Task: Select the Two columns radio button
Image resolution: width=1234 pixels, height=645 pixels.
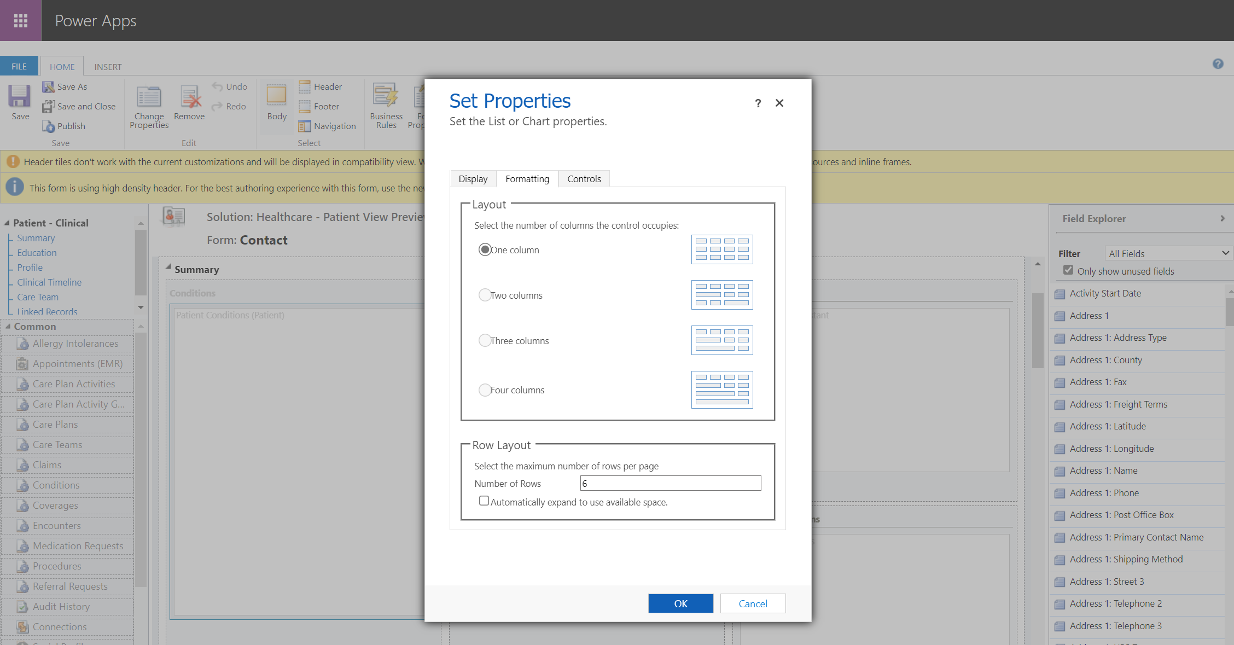Action: click(485, 295)
